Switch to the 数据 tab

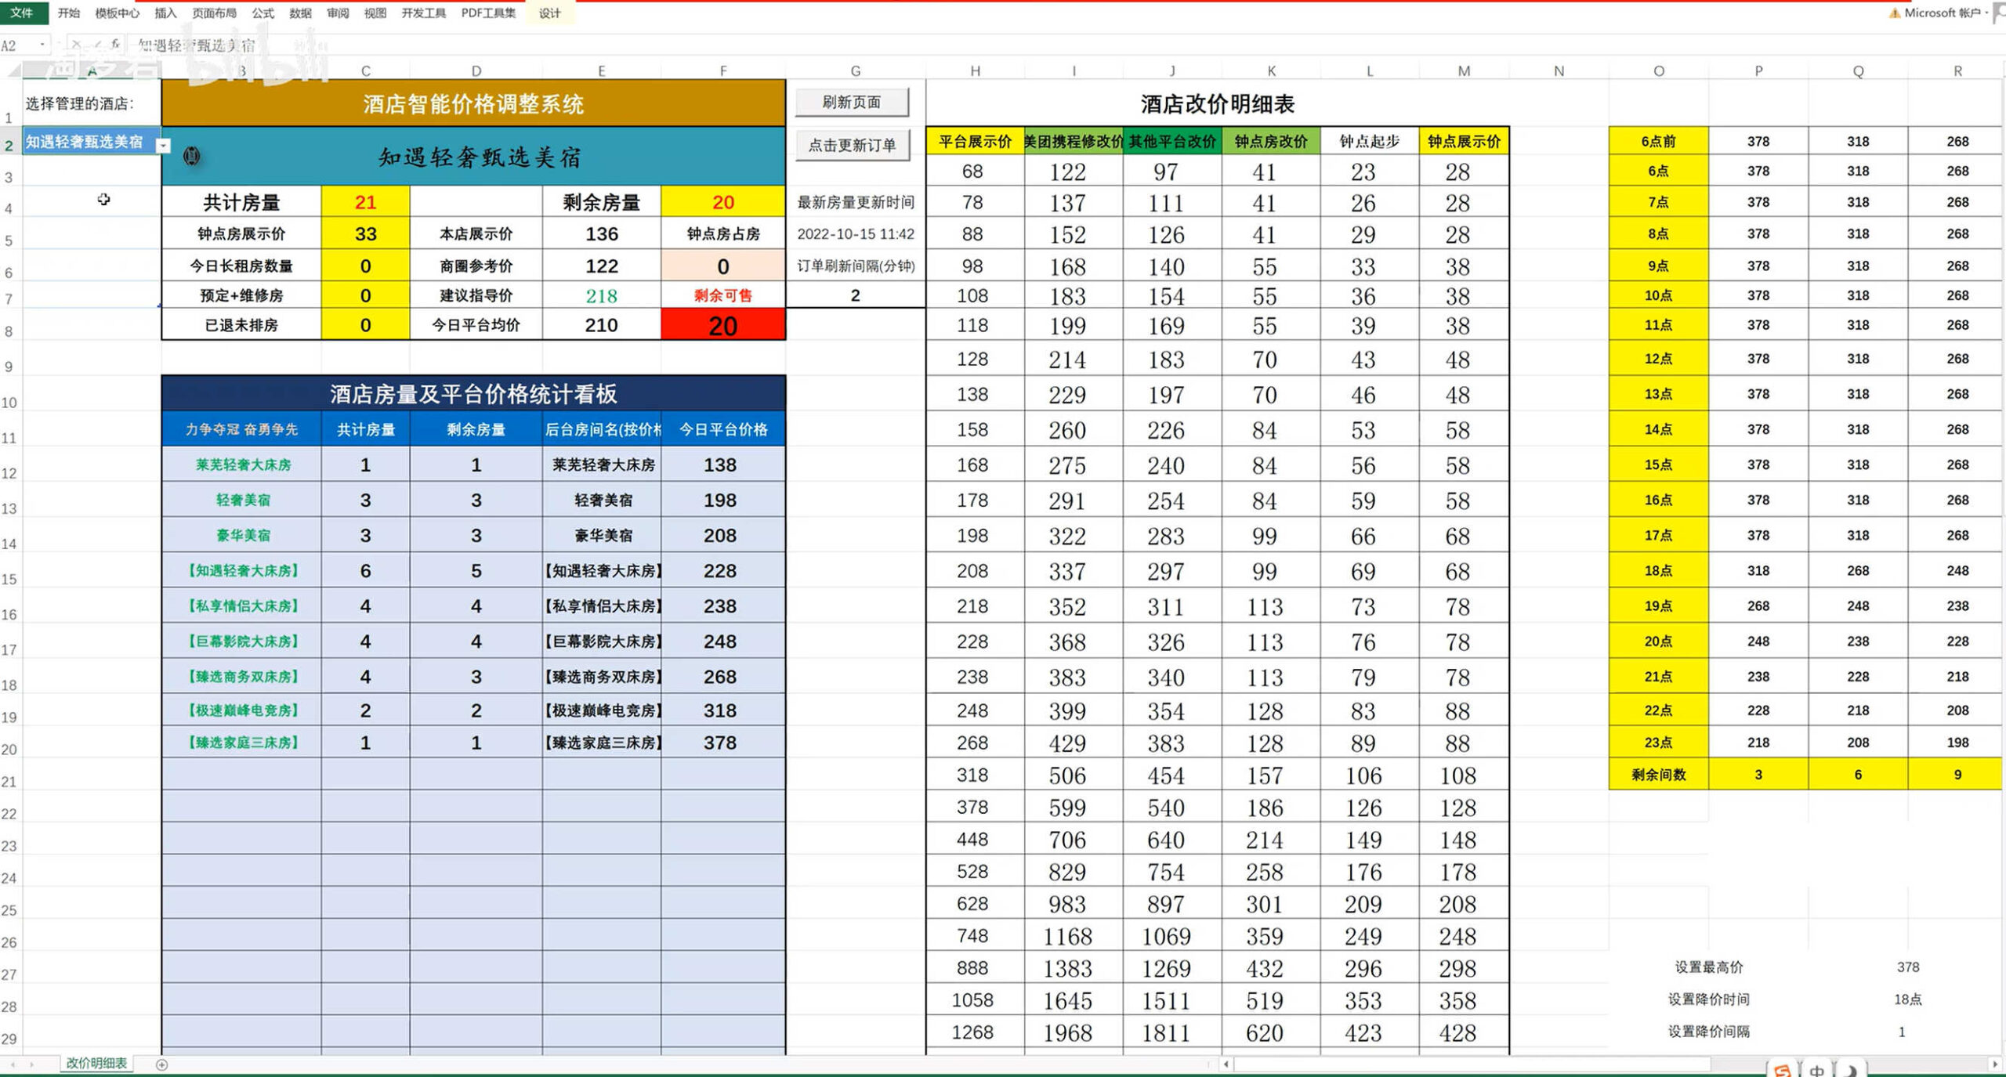click(300, 13)
